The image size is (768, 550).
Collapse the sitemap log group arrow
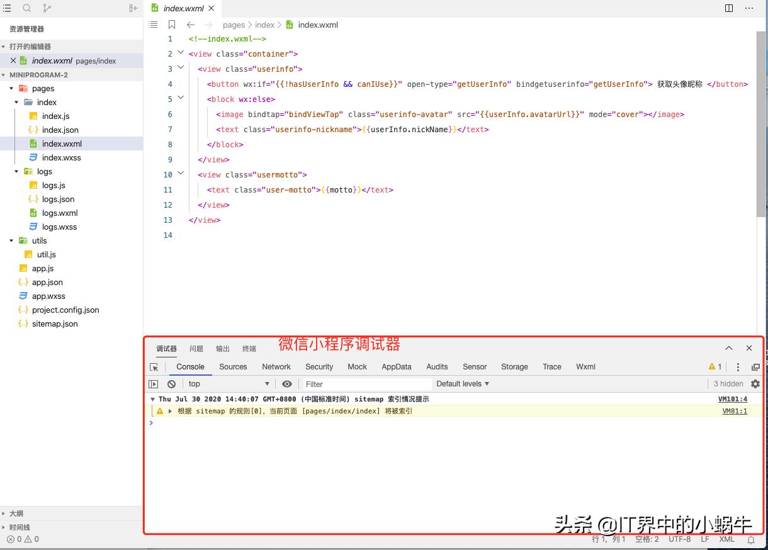[152, 399]
